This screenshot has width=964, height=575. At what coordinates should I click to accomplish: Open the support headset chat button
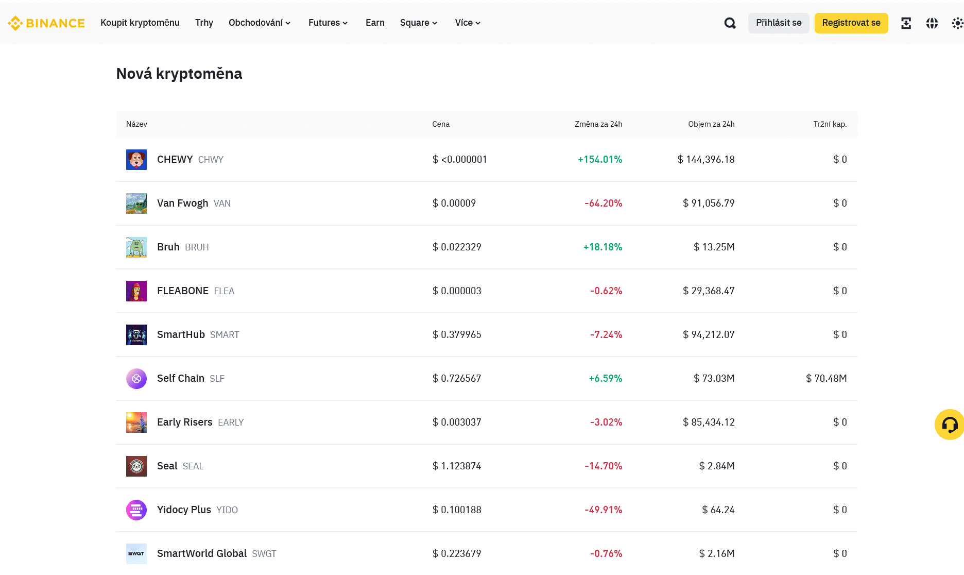pos(950,425)
